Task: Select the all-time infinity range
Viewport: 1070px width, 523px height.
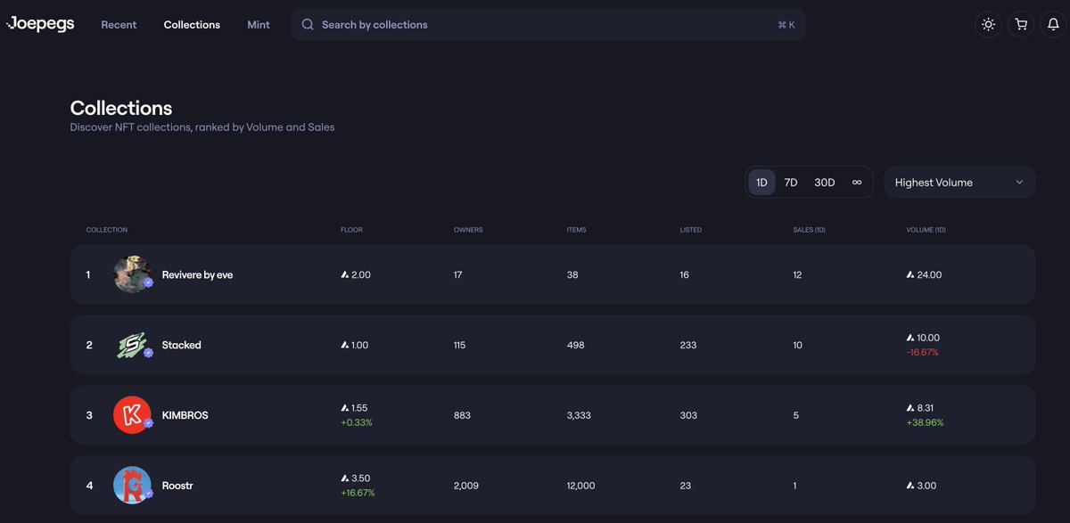Action: coord(857,183)
